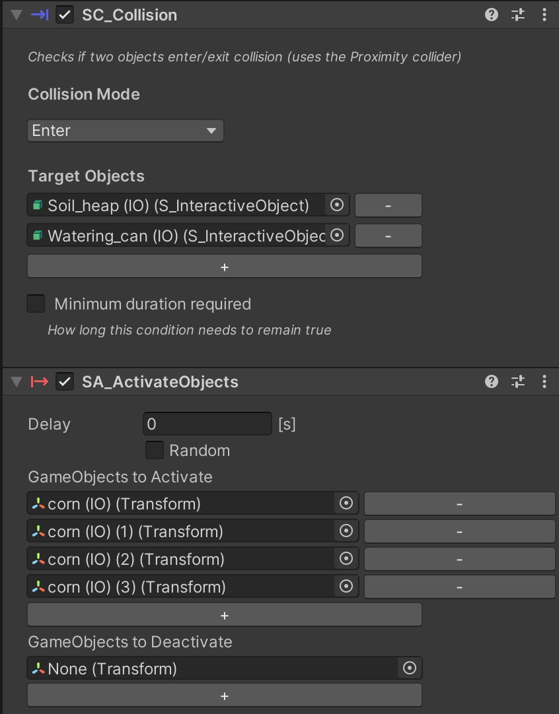The image size is (559, 714).
Task: Enable Minimum duration required checkbox
Action: 36,304
